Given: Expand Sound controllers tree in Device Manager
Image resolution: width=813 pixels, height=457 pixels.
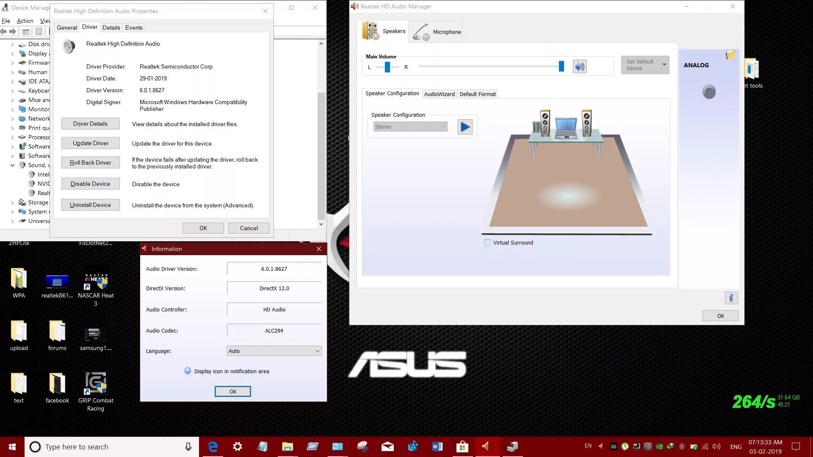Looking at the screenshot, I should click(x=12, y=165).
